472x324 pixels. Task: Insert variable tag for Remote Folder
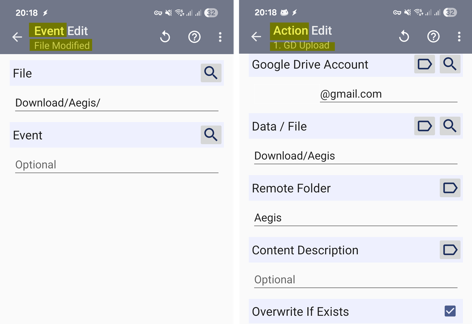(x=450, y=188)
